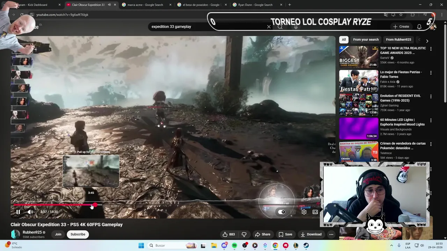Show hidden system tray icons

391,245
